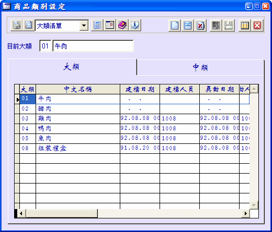Open the calendar icon in the toolbar
The width and height of the screenshot is (272, 232).
click(110, 26)
